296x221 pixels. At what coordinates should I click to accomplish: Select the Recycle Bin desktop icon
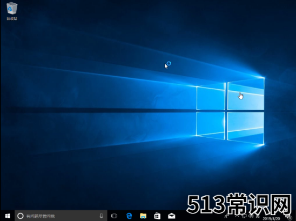click(x=12, y=11)
